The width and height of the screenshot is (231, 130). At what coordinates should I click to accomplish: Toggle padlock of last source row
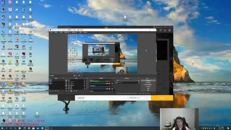(x=86, y=89)
